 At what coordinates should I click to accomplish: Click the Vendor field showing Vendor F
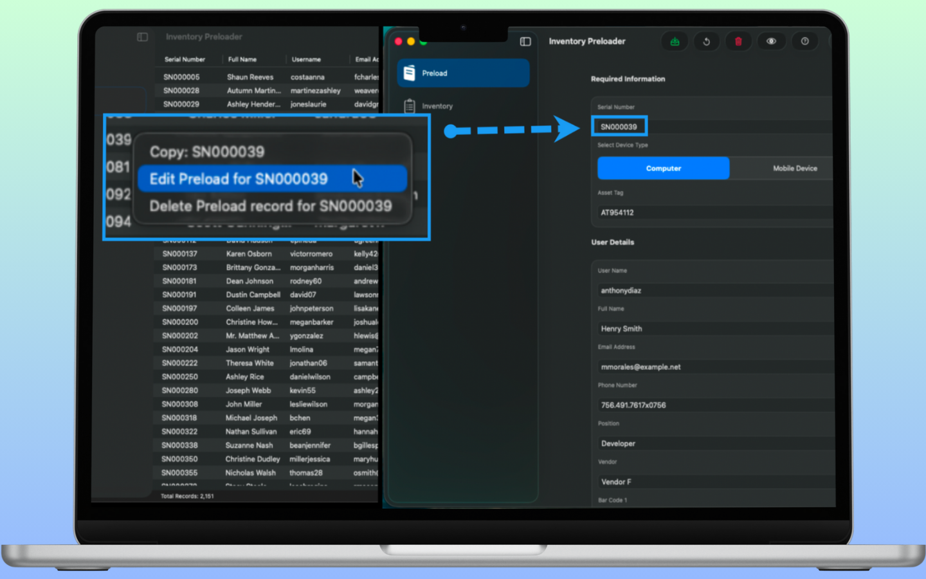point(707,482)
